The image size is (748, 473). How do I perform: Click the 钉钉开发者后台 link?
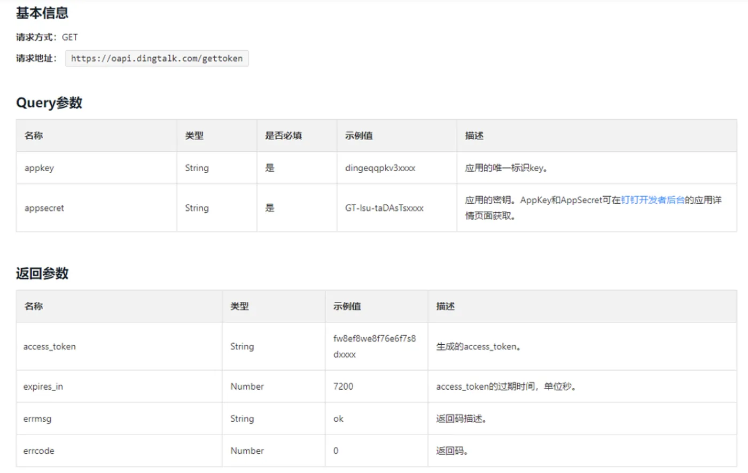(x=652, y=200)
